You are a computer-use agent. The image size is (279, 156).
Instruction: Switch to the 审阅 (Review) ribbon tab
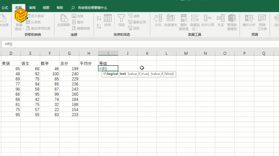click(32, 7)
